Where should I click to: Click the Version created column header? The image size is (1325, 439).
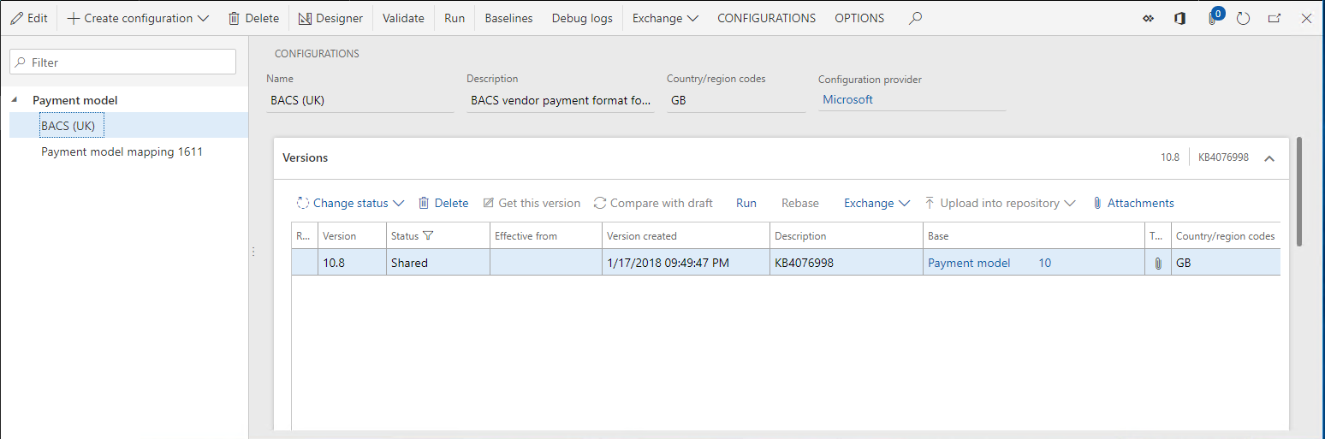pos(686,236)
